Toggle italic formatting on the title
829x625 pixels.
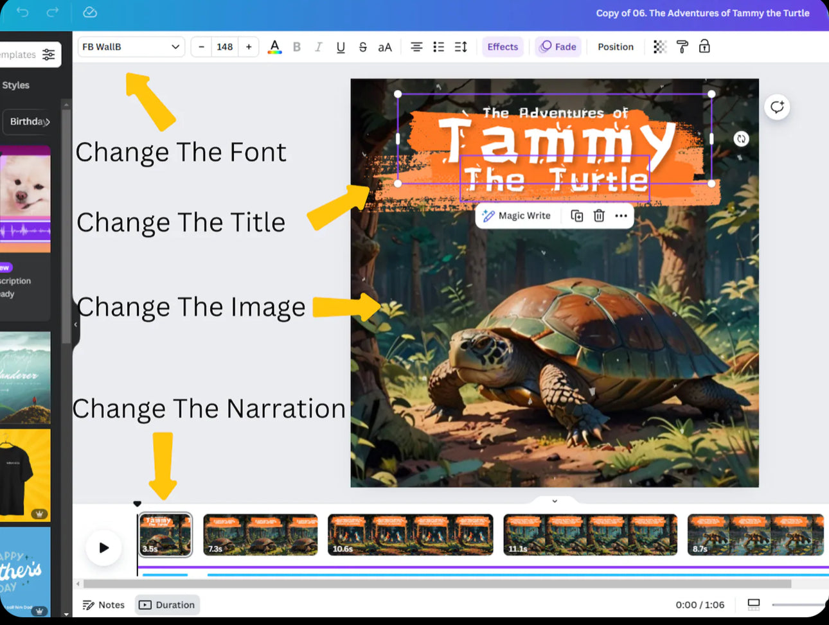(318, 46)
